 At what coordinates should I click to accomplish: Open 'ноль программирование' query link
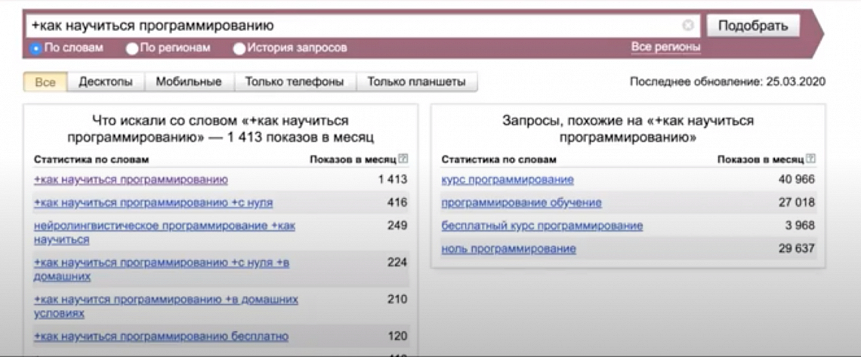[x=508, y=249]
